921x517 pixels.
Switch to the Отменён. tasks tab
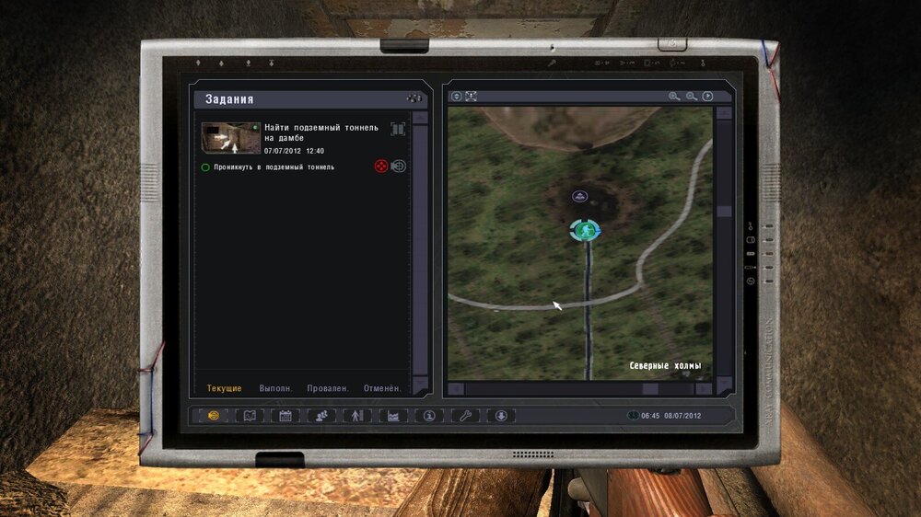tap(382, 388)
